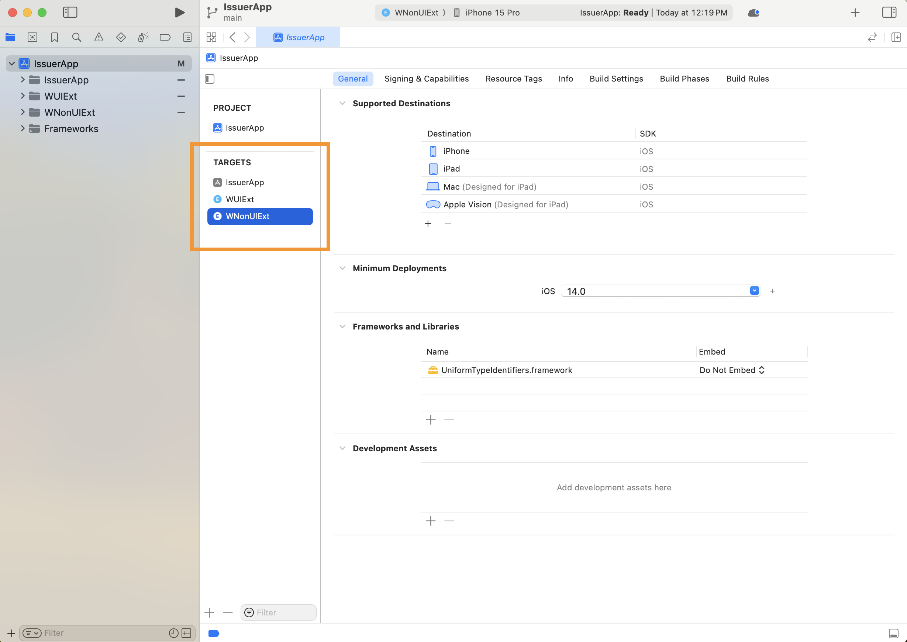Screen dimensions: 907x642
Task: Select the Apple Vision destination row
Action: pos(614,204)
